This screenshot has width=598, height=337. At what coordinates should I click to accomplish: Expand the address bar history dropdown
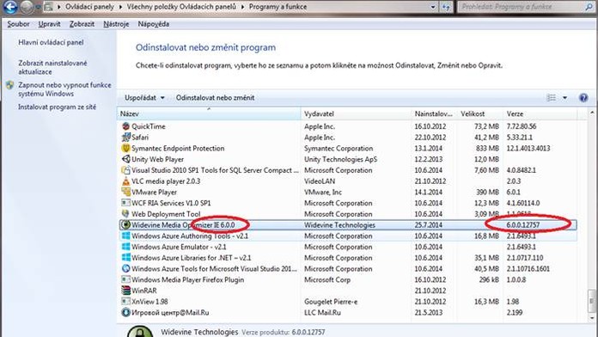(433, 7)
